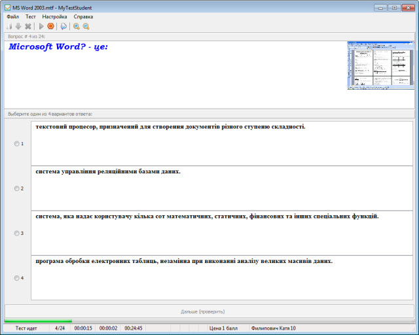The width and height of the screenshot is (419, 335).
Task: Click the grey down arrow toolbar icon
Action: point(18,26)
